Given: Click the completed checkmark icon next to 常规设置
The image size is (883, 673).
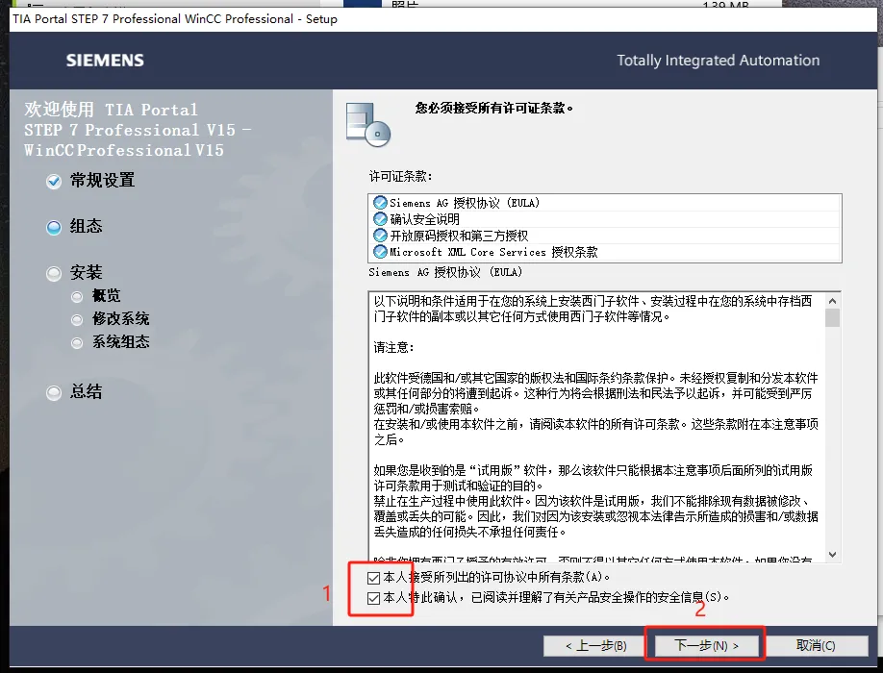Looking at the screenshot, I should (54, 181).
